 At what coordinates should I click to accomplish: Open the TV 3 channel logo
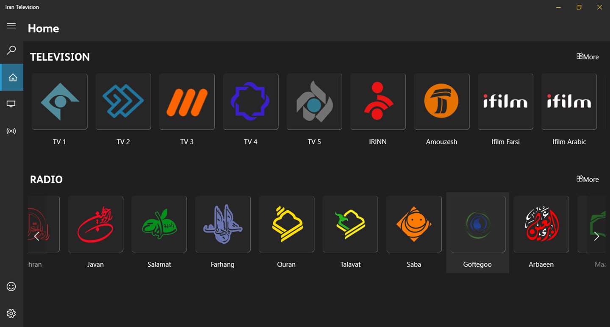coord(187,101)
